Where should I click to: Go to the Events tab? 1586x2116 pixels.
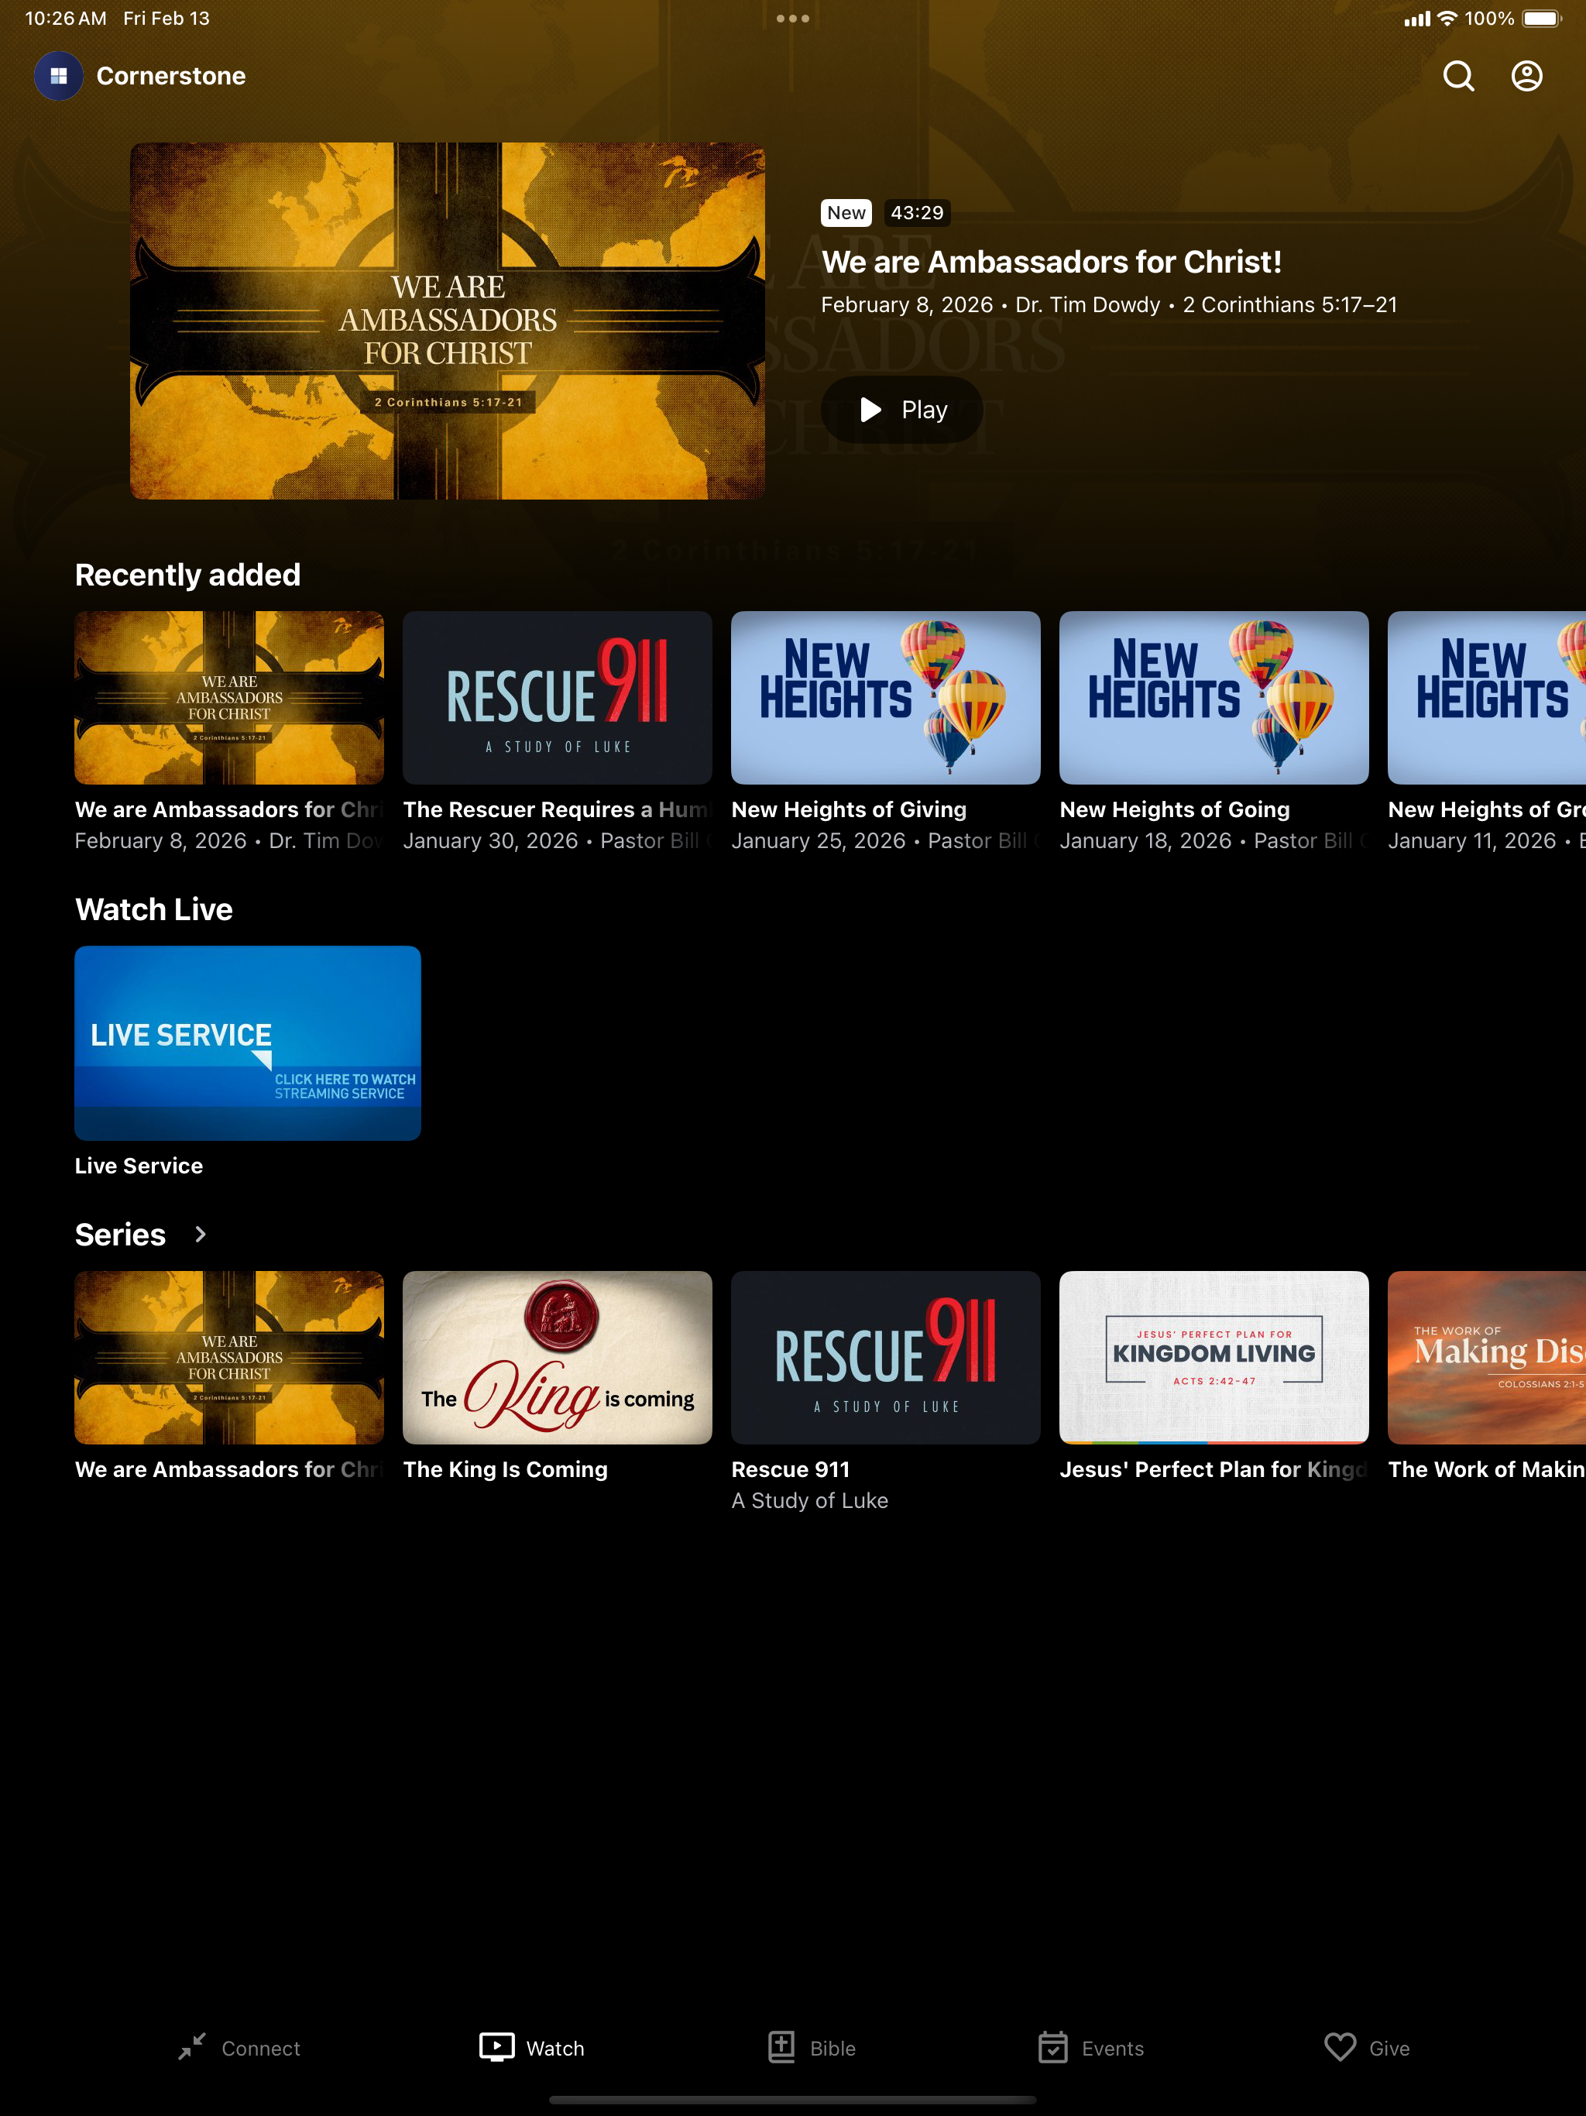pyautogui.click(x=1090, y=2048)
